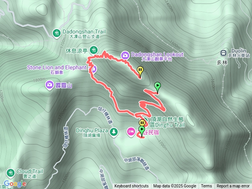Select the Cloud Trail hiking icon
Image resolution: width=252 pixels, height=189 pixels.
pyautogui.click(x=11, y=173)
